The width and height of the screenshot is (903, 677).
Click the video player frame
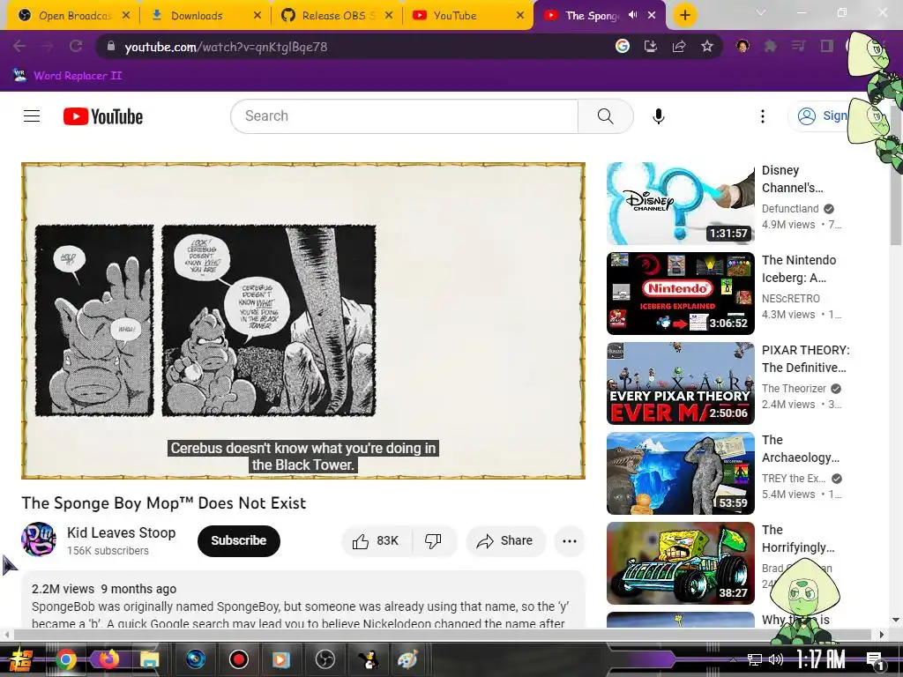(303, 321)
